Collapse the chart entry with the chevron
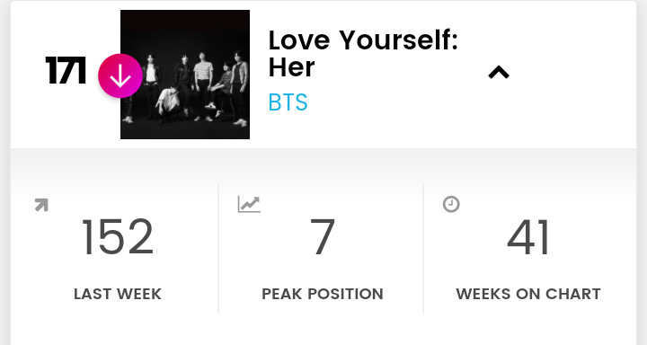 [499, 73]
